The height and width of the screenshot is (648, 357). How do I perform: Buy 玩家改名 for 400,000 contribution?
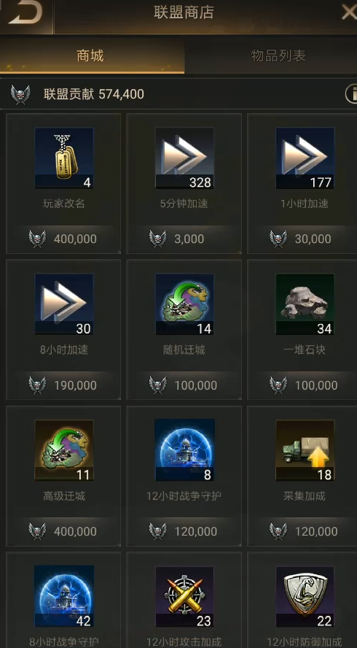click(63, 239)
